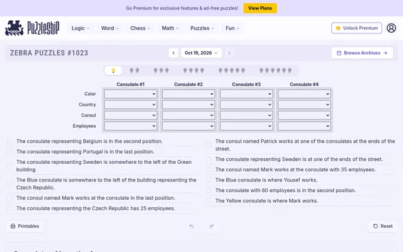Open the Math menu

point(170,28)
